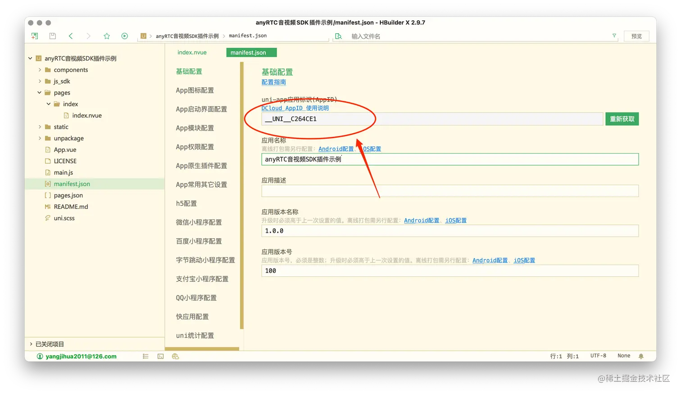The image size is (681, 394).
Task: Click the index.nvue file icon in tree
Action: [66, 115]
